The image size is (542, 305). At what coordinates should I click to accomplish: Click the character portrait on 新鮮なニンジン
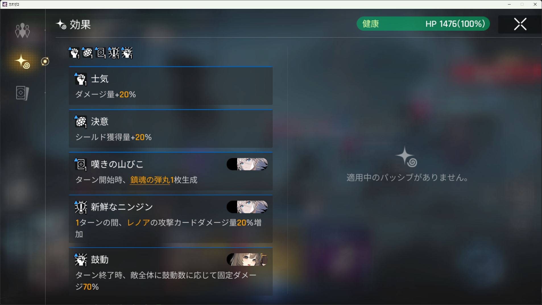(x=247, y=207)
